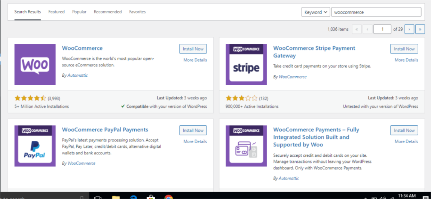Image resolution: width=431 pixels, height=199 pixels.
Task: Open More Details for WooCommerce plugin
Action: coord(195,60)
